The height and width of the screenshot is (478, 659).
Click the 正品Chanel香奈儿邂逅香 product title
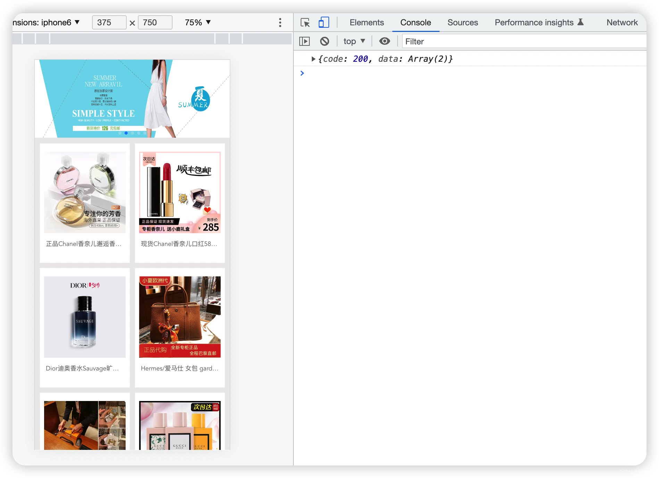(84, 244)
